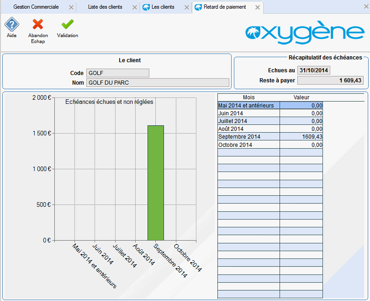Viewport: 370px width, 301px height.
Task: Click the Nom field with GOLF DU PARC
Action: pos(158,83)
